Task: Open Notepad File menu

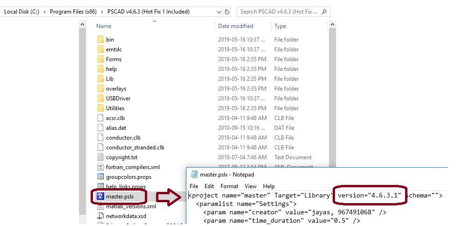Action: [x=194, y=186]
